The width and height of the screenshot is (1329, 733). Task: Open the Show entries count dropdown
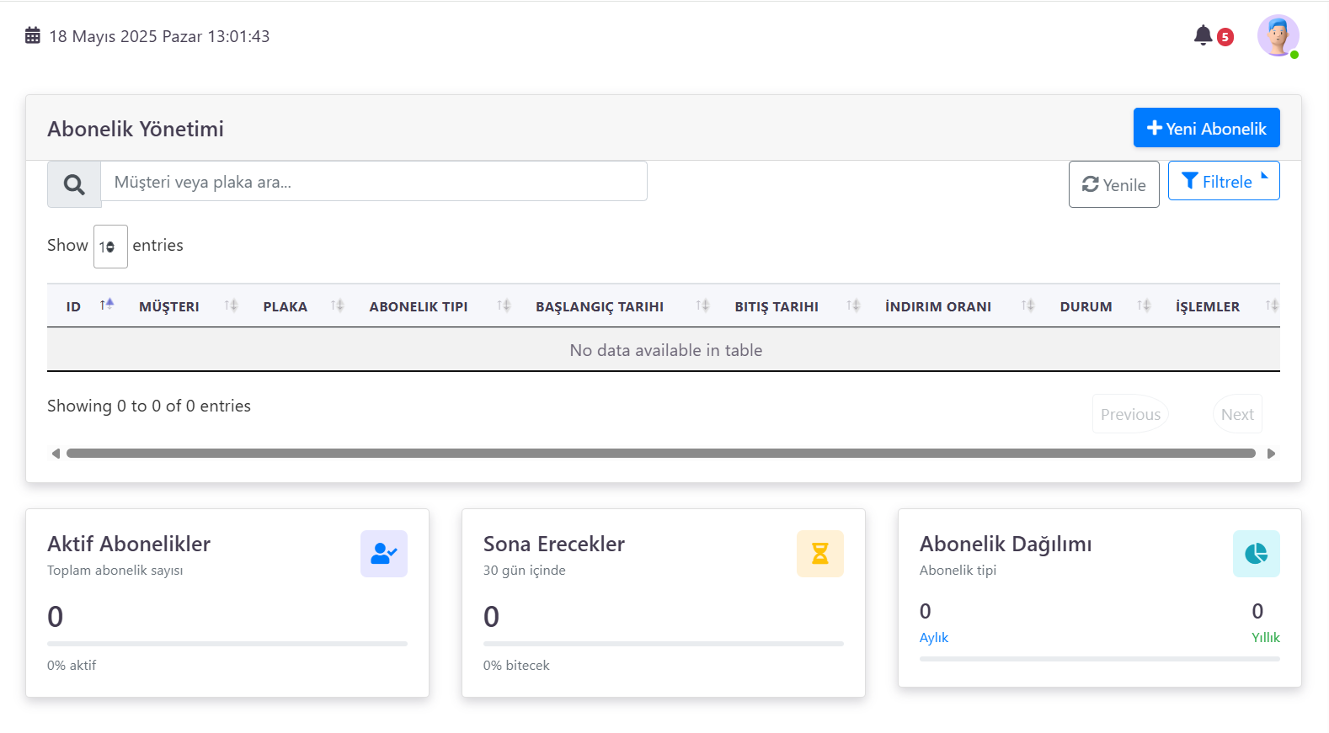coord(110,247)
